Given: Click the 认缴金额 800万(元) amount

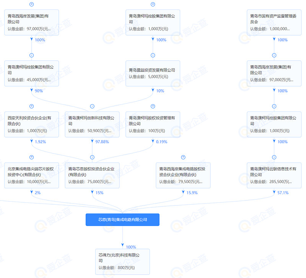Looking at the screenshot, I should [117, 268].
